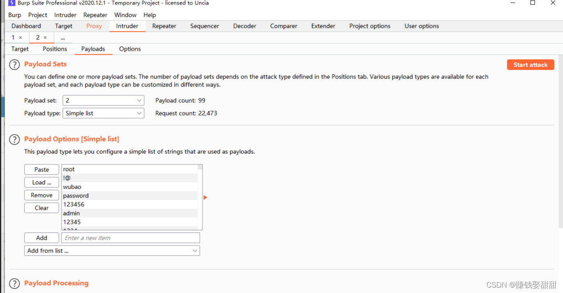The width and height of the screenshot is (563, 293).
Task: Select the 12345 payload entry
Action: [x=129, y=222]
